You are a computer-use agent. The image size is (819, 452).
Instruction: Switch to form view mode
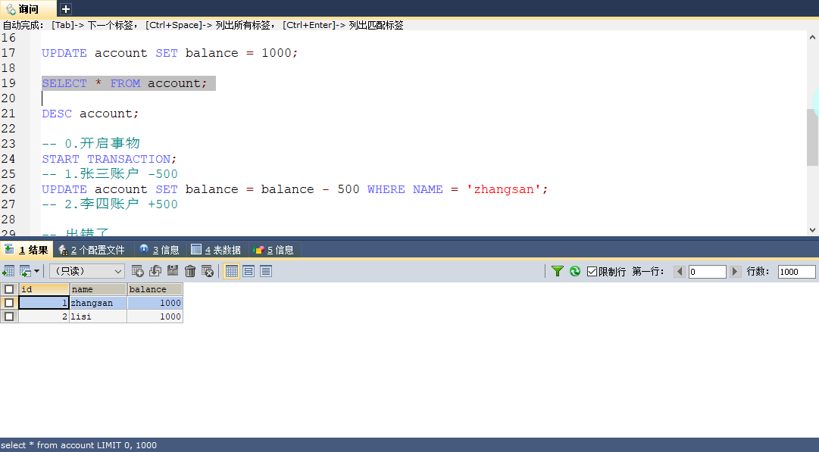[249, 271]
